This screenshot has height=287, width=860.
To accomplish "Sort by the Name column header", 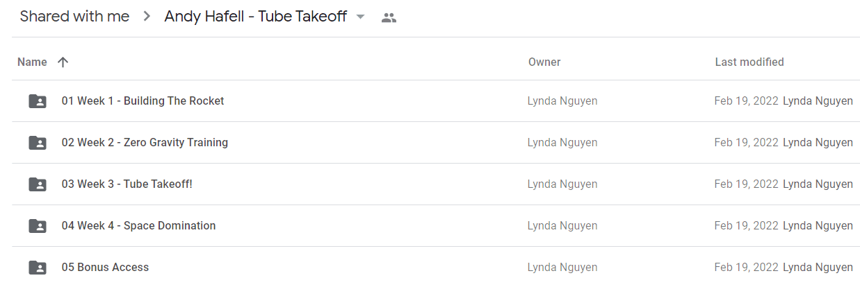I will (x=32, y=62).
